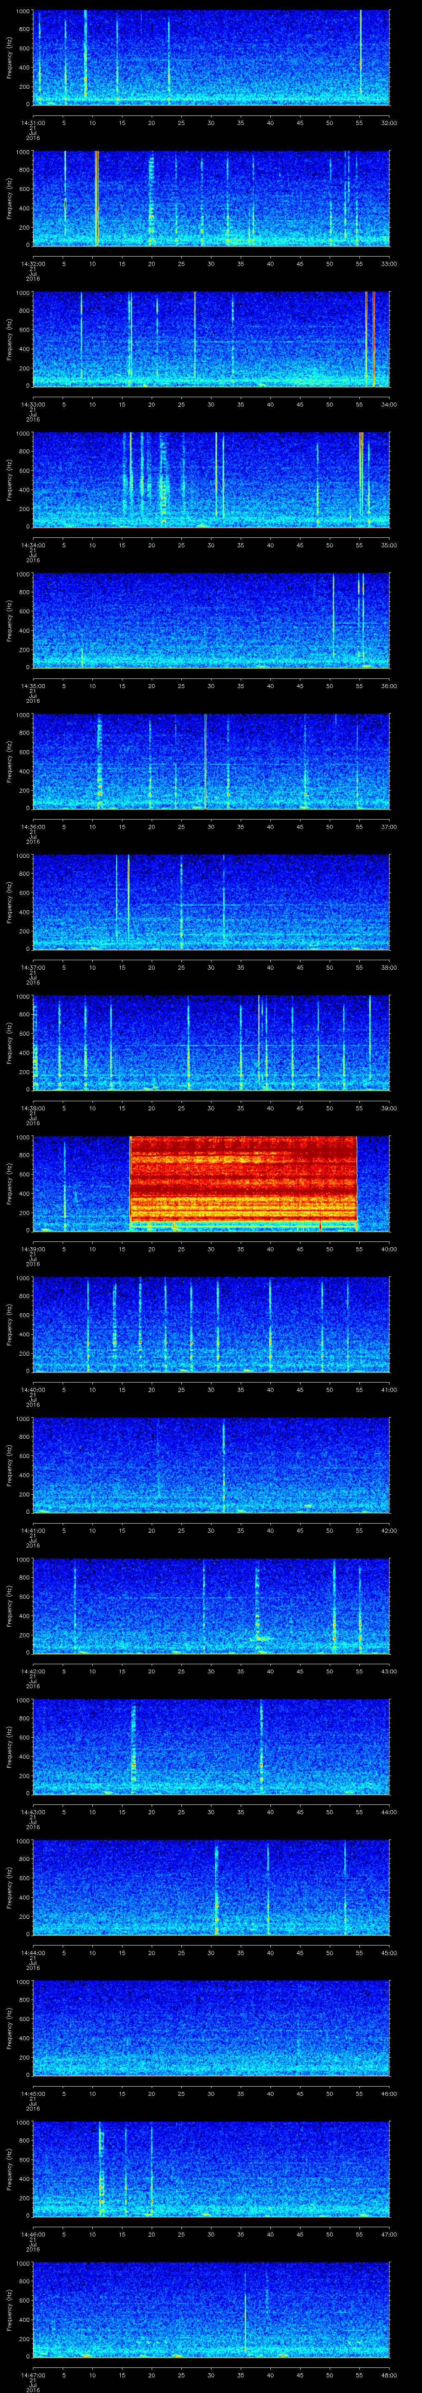
Task: Click the "39:00" end time label
Action: point(389,1108)
